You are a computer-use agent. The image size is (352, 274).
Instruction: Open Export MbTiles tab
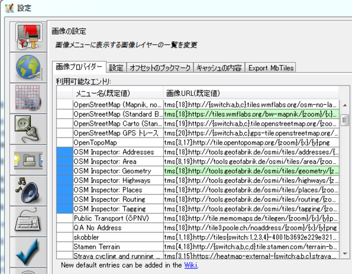click(x=271, y=68)
